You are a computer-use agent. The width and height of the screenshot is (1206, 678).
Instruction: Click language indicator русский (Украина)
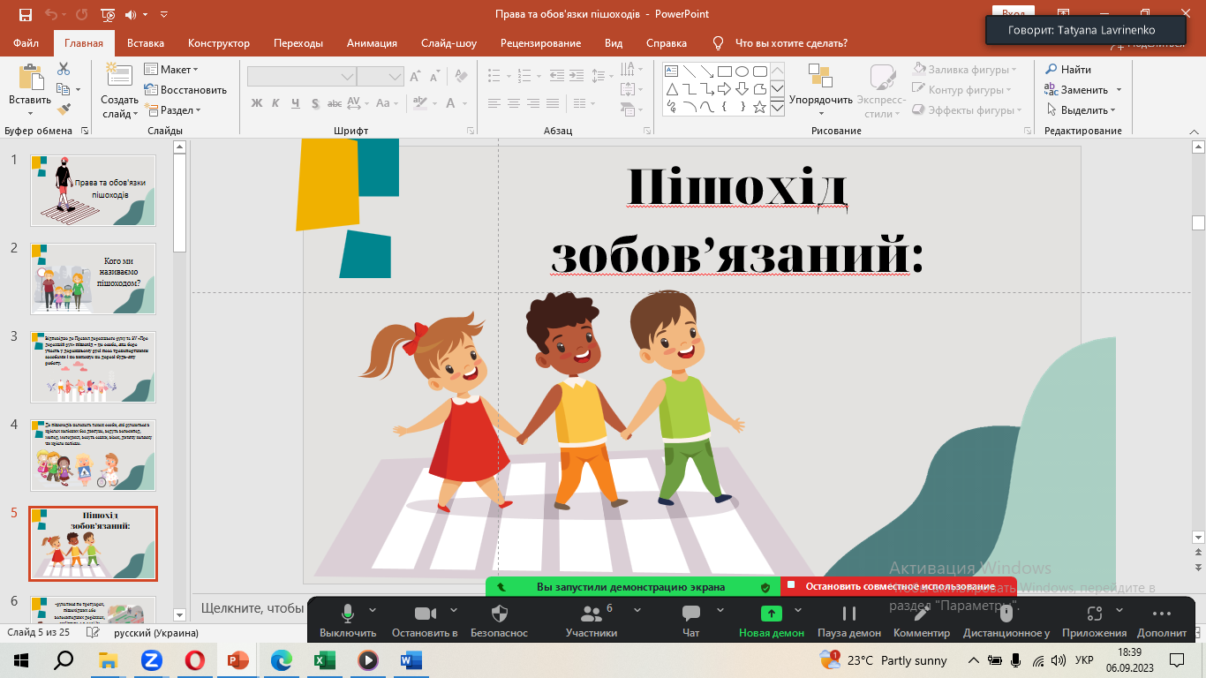tap(156, 632)
